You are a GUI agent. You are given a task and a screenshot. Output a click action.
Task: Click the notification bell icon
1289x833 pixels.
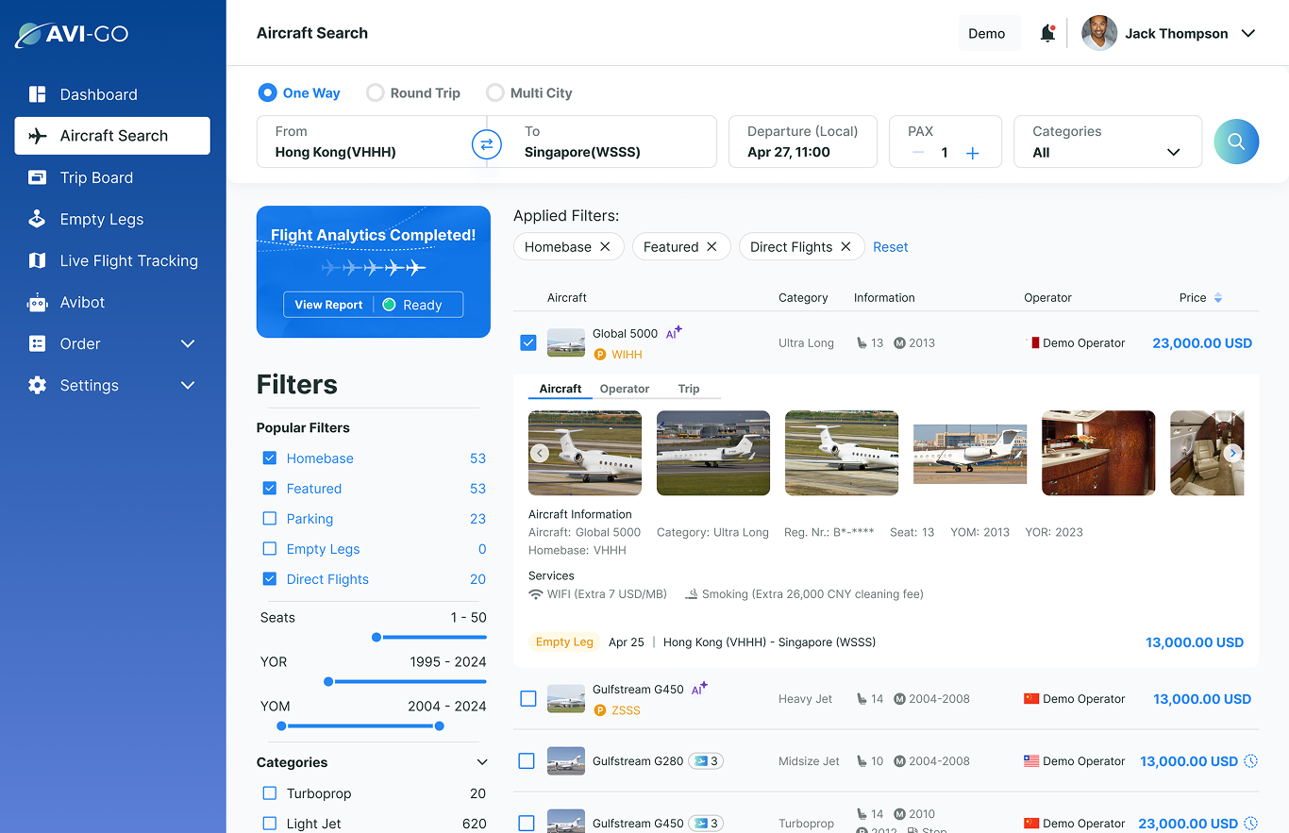[x=1047, y=33]
